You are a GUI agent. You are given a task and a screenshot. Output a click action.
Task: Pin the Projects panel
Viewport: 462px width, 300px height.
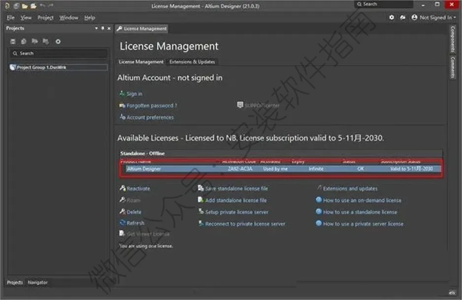point(102,28)
